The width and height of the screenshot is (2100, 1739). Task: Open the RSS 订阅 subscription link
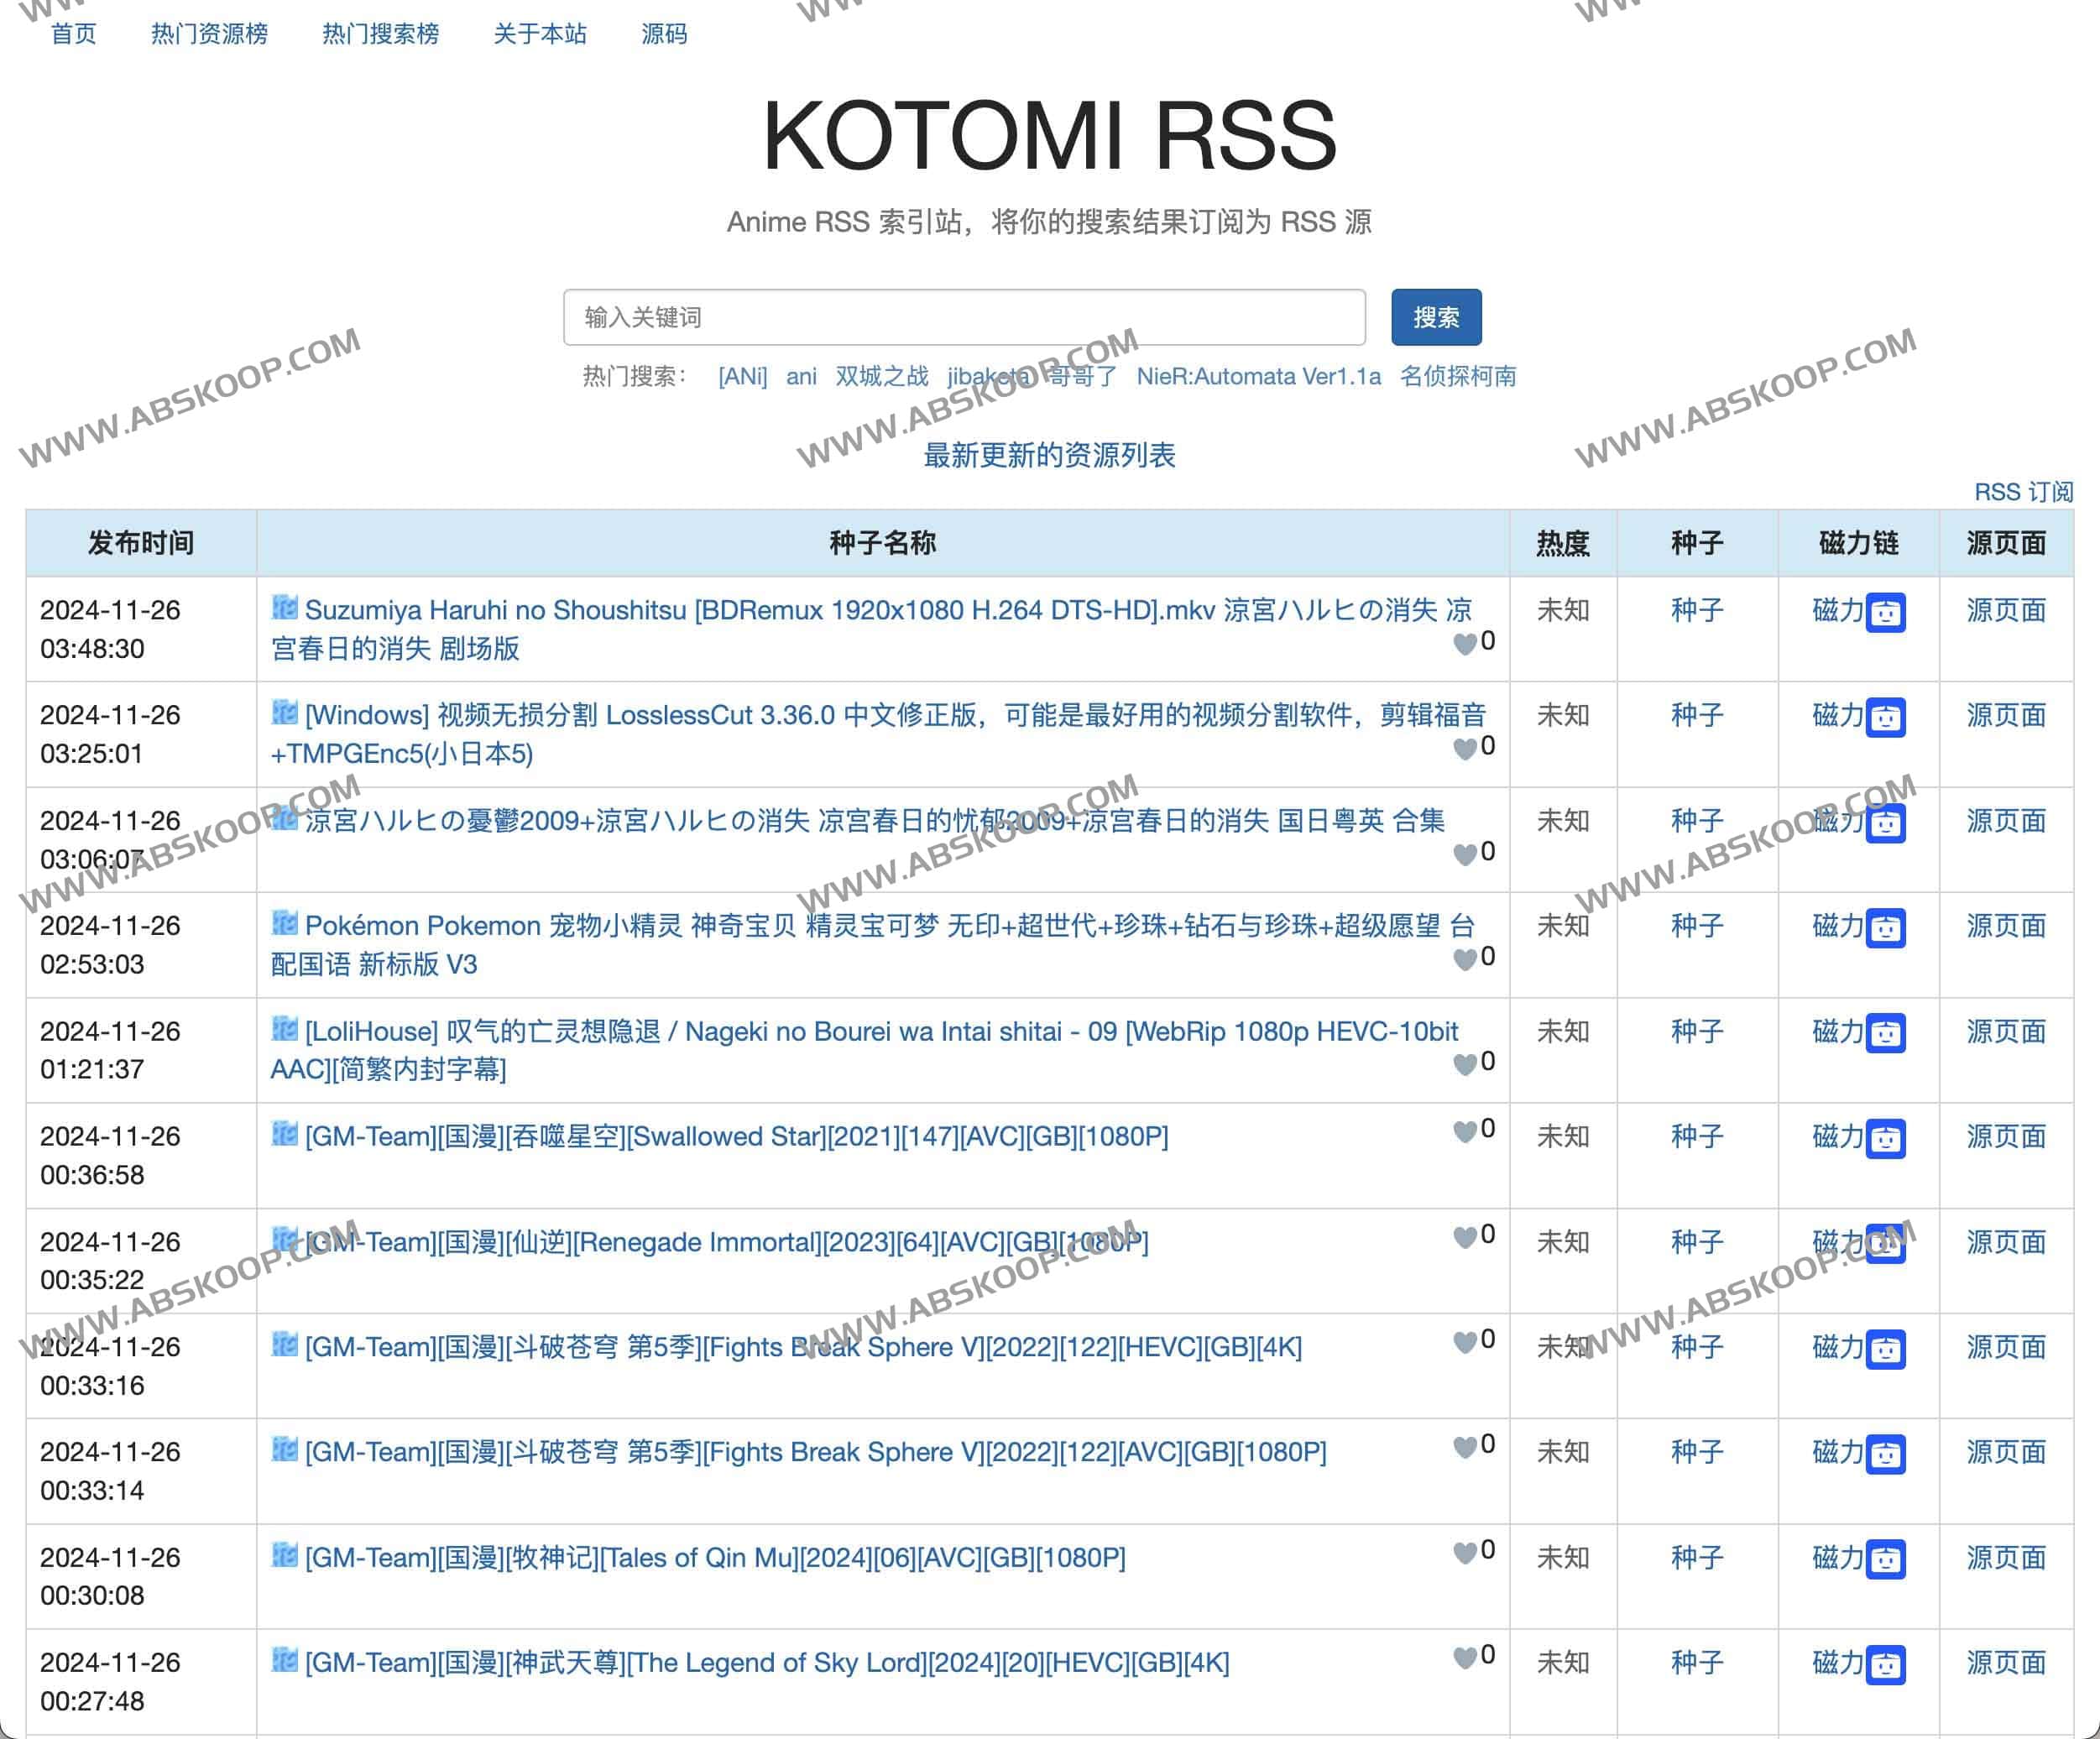coord(2029,492)
